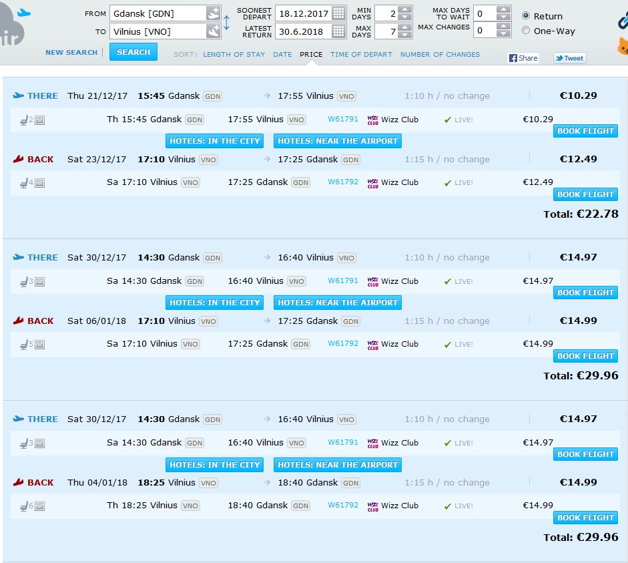This screenshot has width=628, height=563.
Task: Open the Latest Return calendar picker
Action: 338,31
